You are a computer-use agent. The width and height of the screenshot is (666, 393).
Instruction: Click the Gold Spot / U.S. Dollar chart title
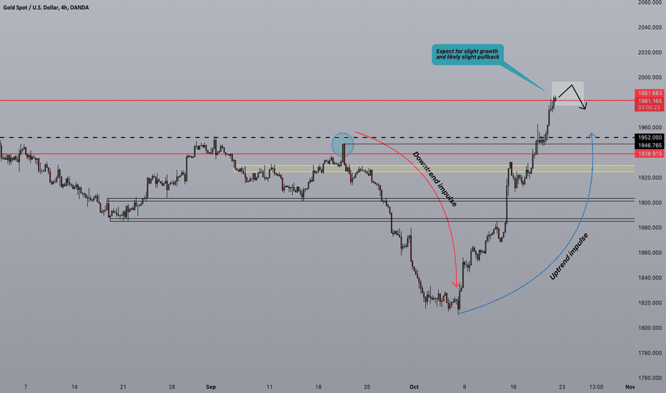click(46, 8)
